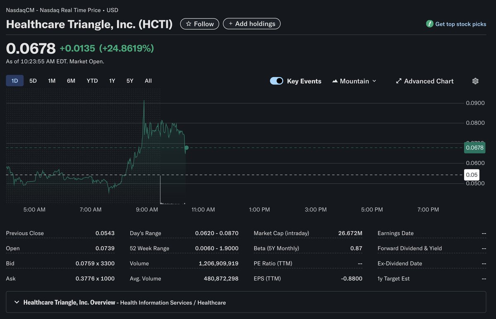Screen dimensions: 496x319
Task: Click the Avg. Volume value 480,872,298
Action: (221, 279)
